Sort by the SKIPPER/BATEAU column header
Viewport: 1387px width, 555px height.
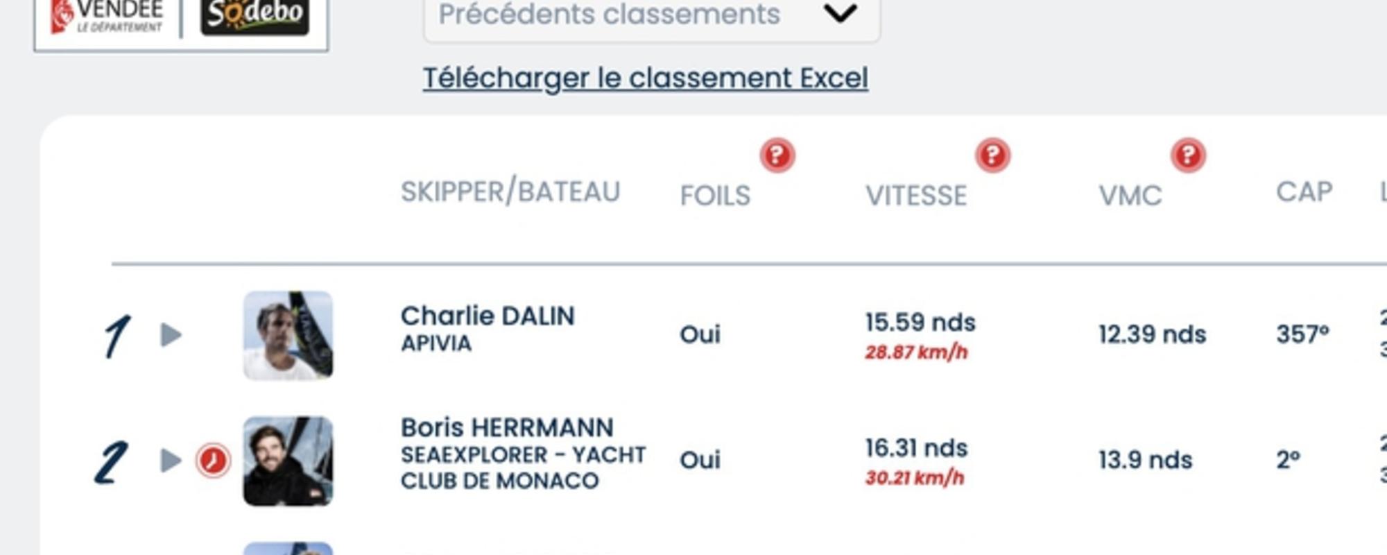coord(510,191)
